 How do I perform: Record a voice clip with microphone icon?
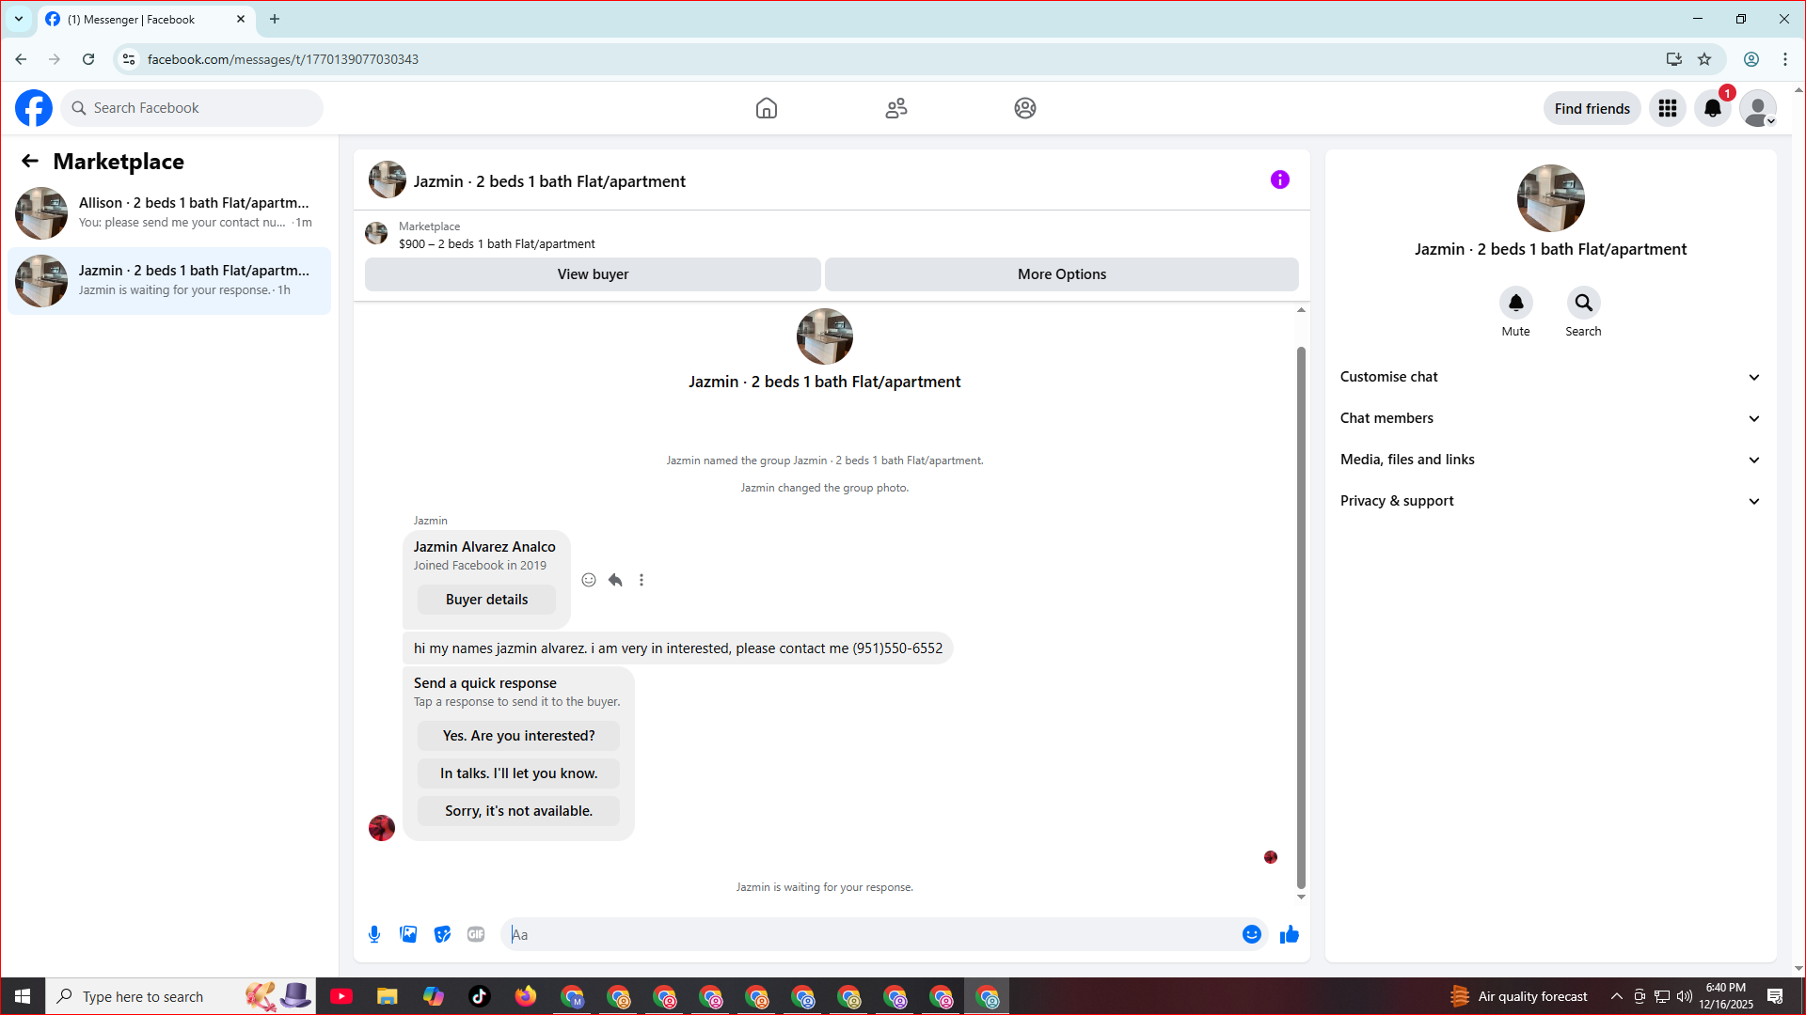point(374,934)
